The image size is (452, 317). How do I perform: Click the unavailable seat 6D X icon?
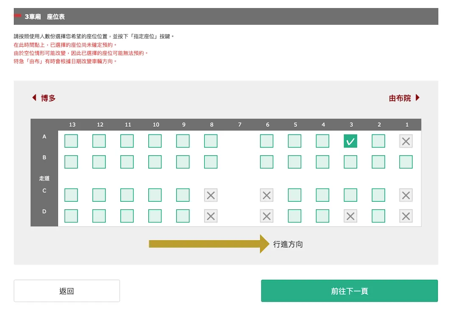[266, 216]
